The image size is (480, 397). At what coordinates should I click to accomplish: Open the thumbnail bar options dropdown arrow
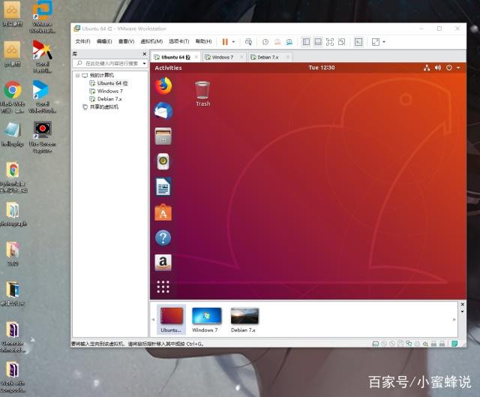(463, 311)
